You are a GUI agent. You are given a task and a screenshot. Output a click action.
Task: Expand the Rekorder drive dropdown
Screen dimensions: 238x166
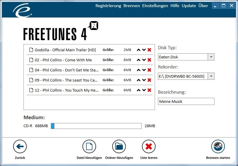coord(211,76)
